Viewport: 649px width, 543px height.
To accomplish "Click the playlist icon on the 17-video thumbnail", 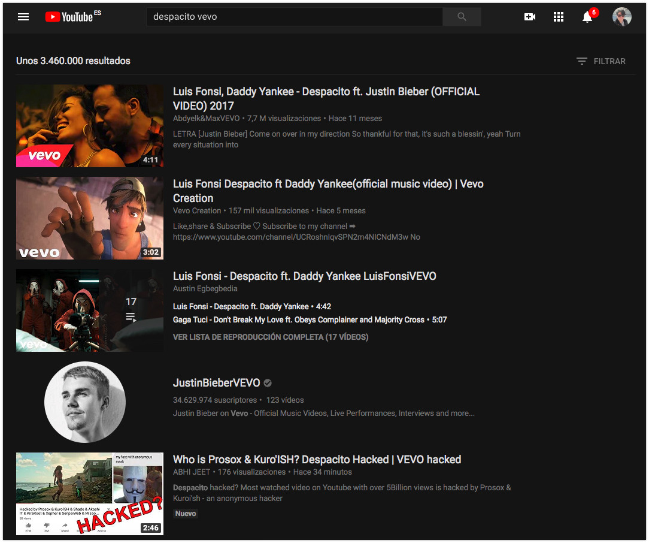I will [131, 317].
